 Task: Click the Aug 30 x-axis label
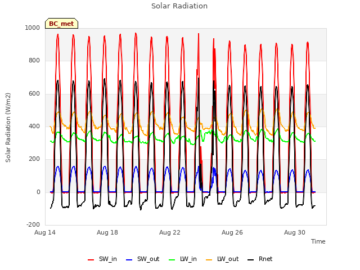(x=295, y=232)
